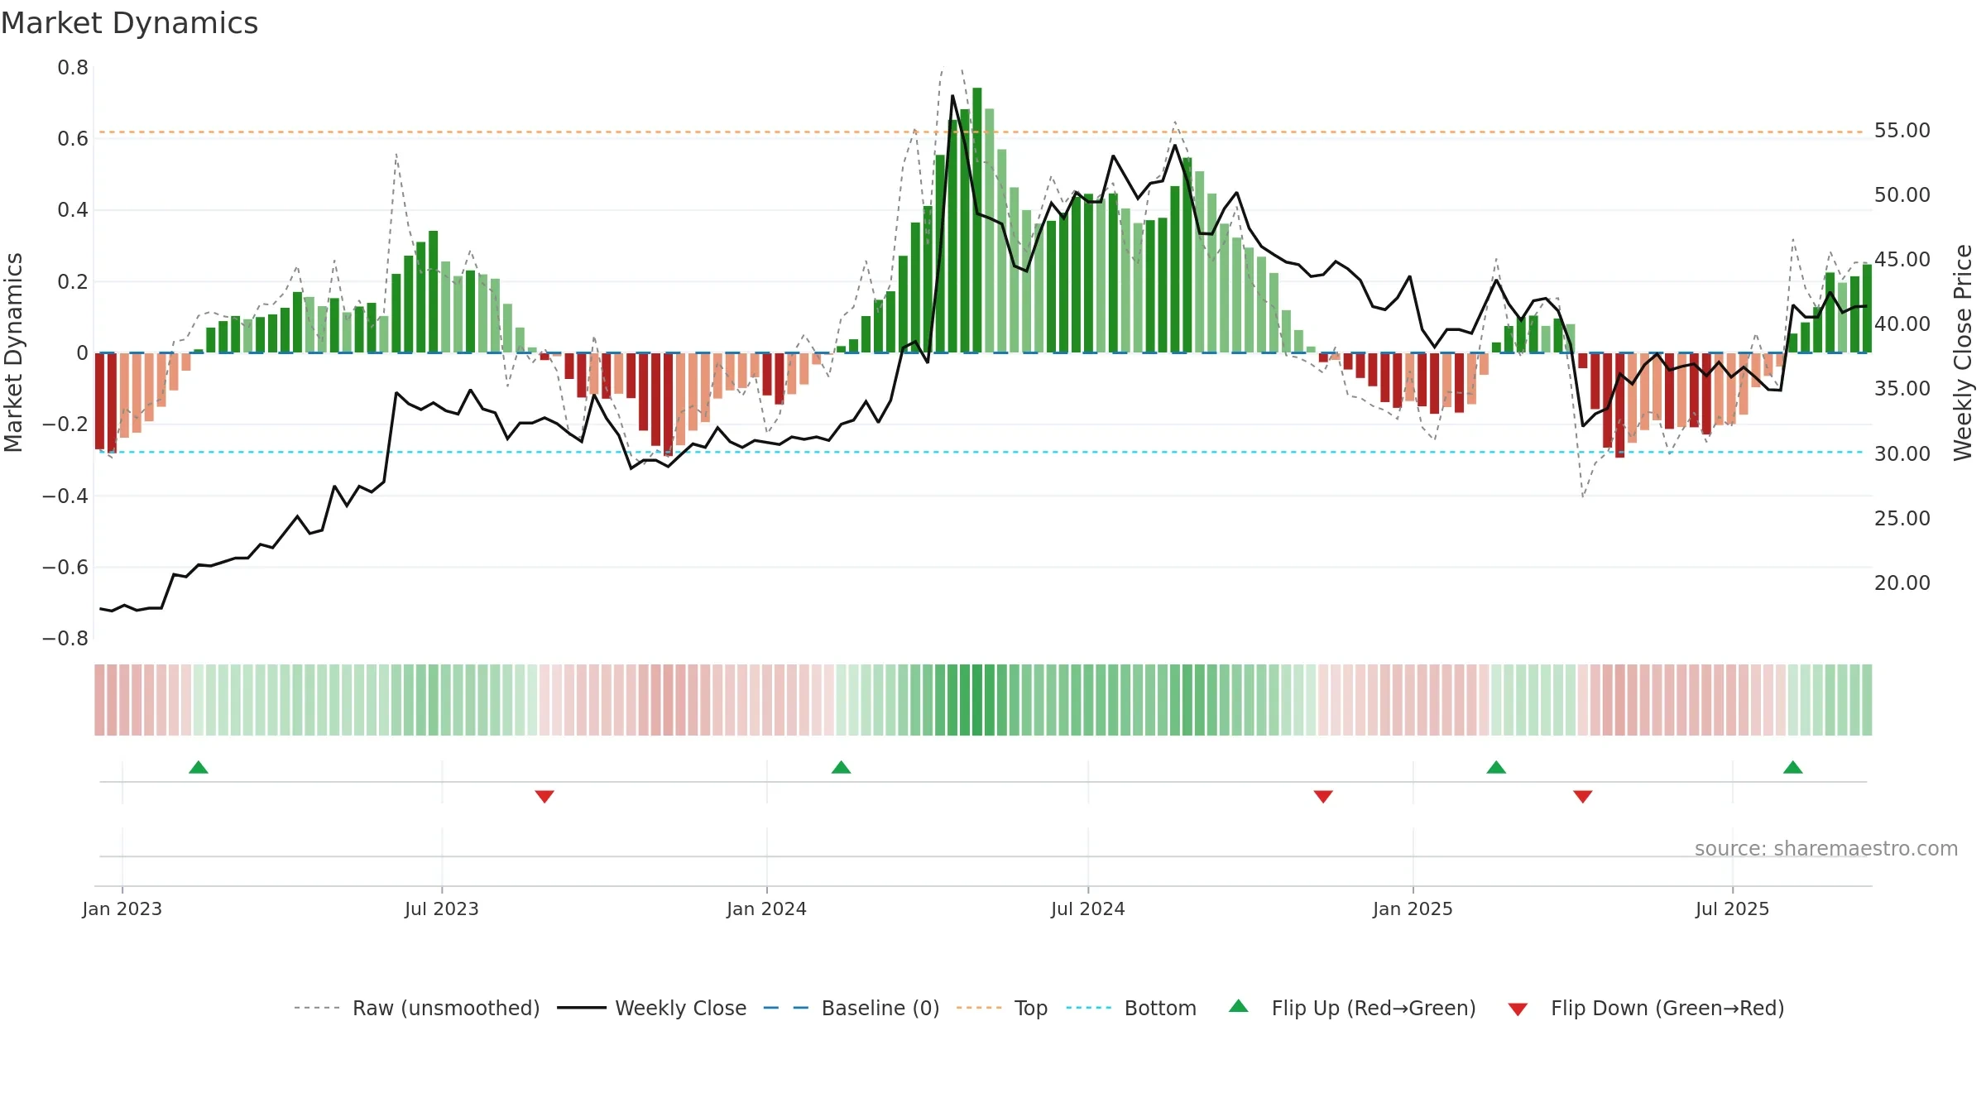Click the Jul 2023 x-axis label

[x=442, y=908]
